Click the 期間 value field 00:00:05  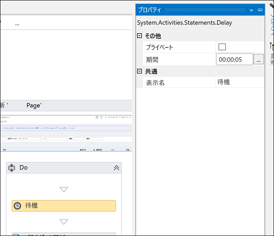click(235, 60)
